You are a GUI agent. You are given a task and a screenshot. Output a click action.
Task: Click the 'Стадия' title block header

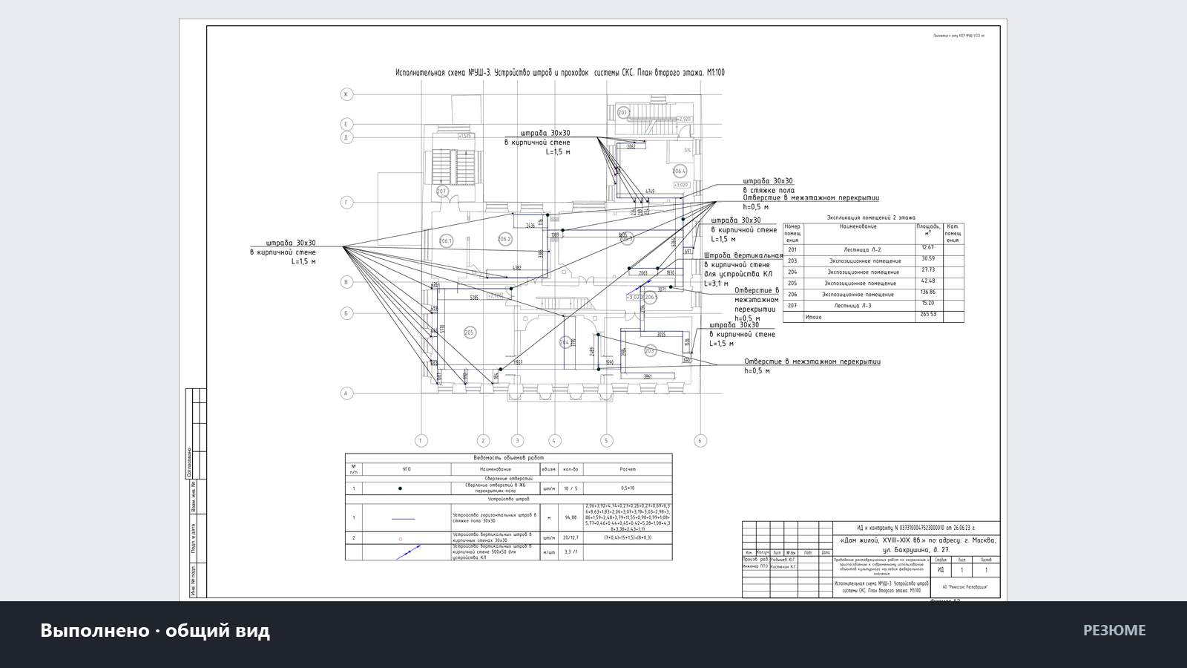[941, 560]
